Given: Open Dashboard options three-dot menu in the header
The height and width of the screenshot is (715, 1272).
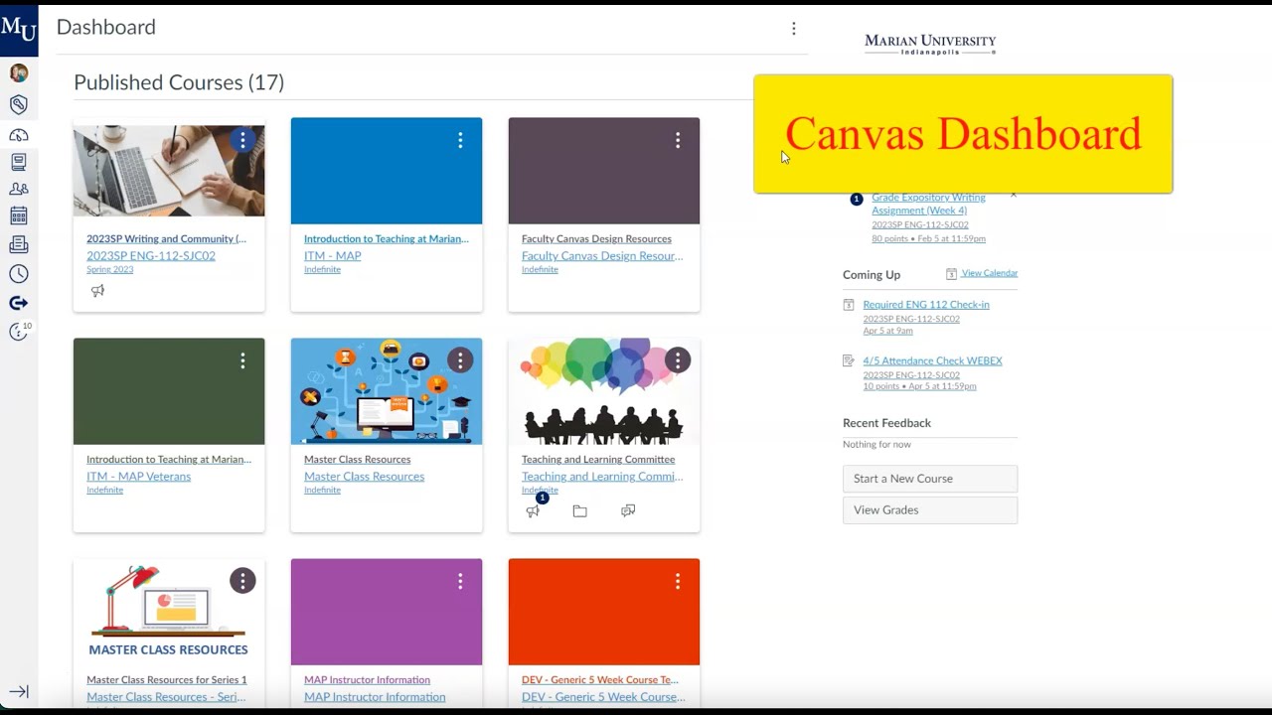Looking at the screenshot, I should (x=793, y=29).
